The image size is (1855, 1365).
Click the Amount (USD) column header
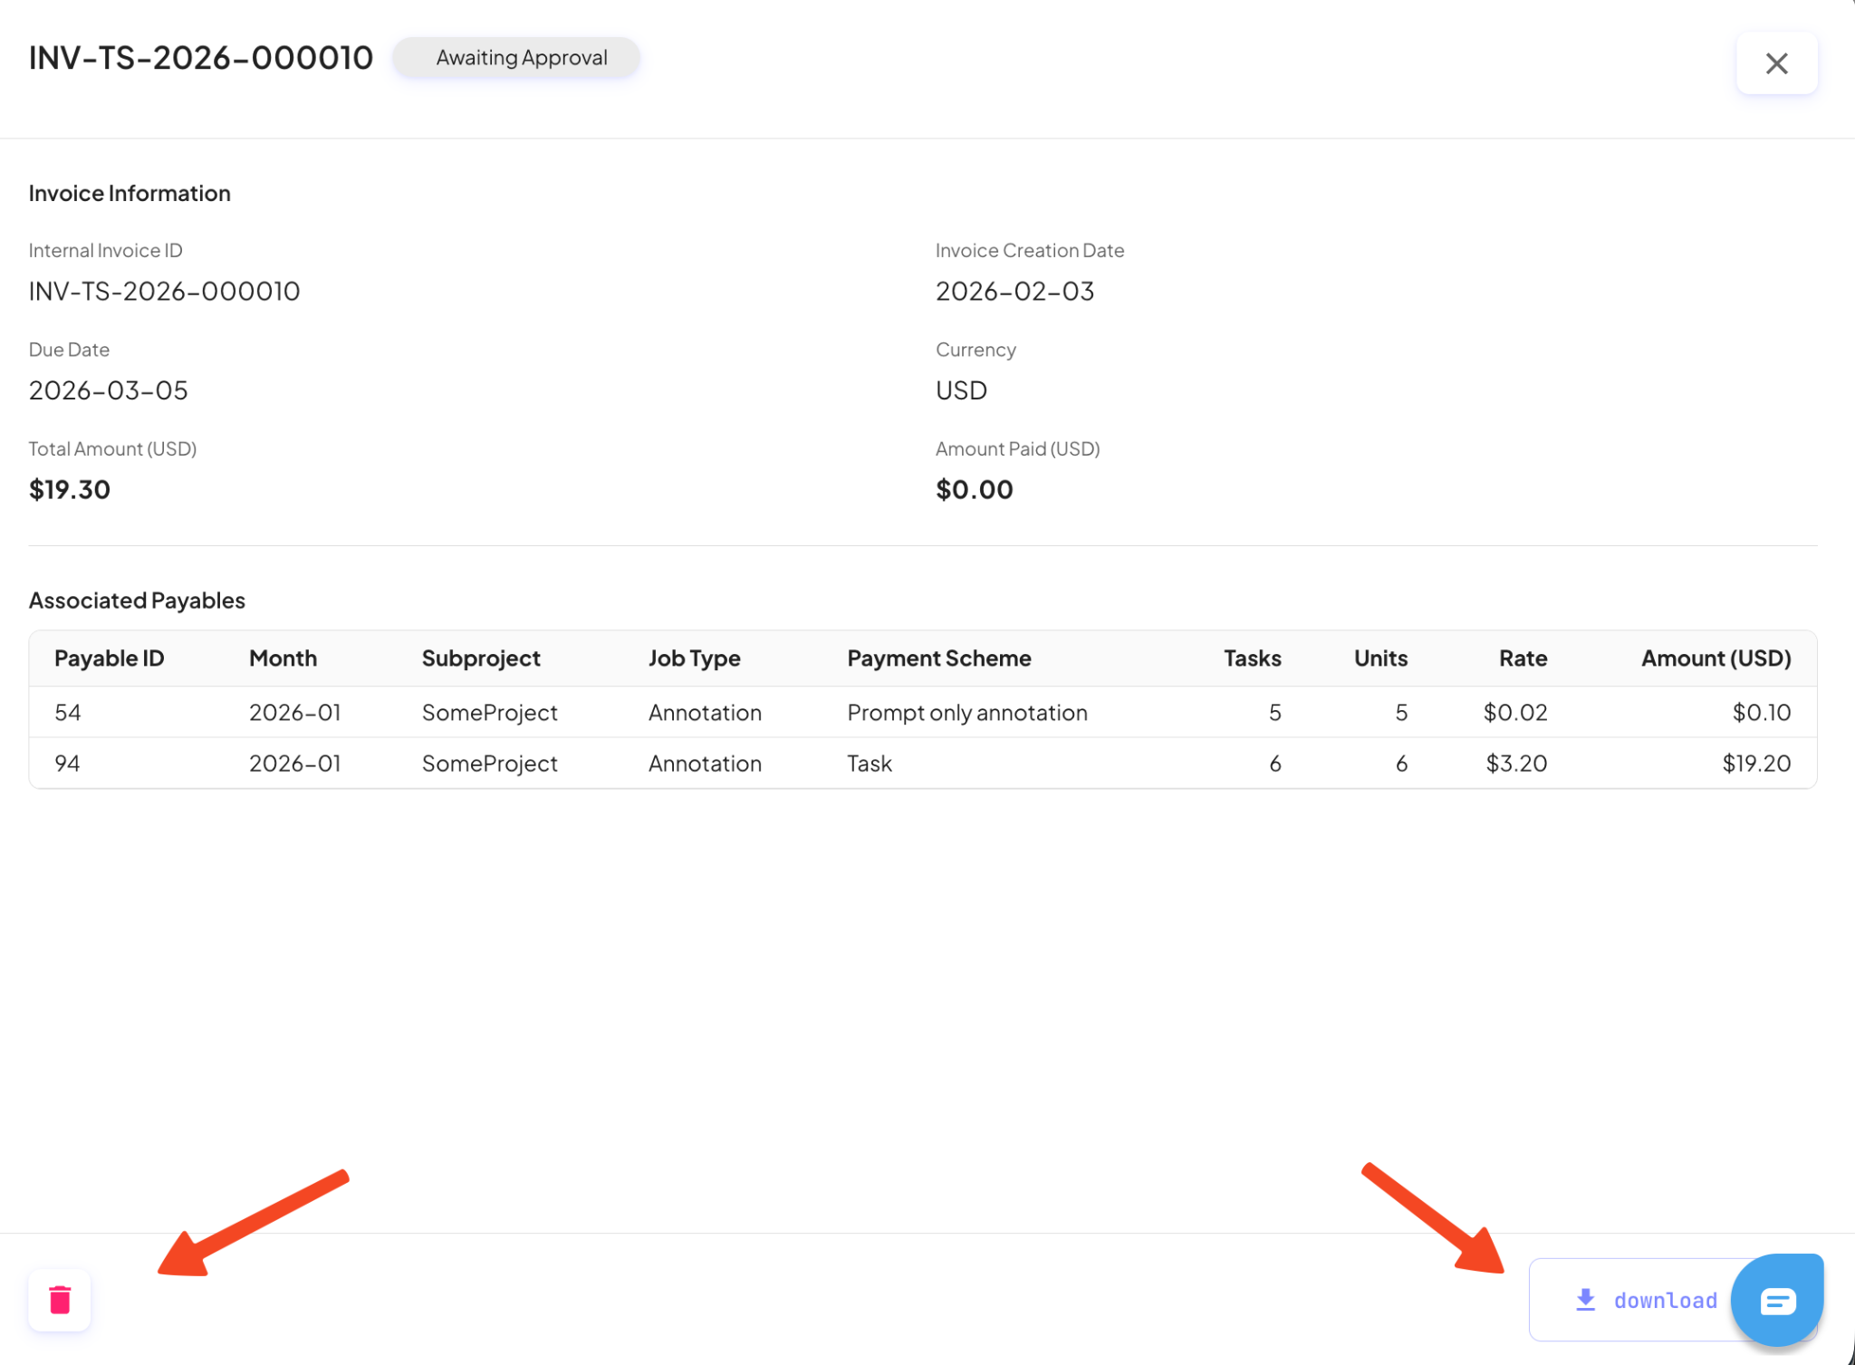1716,658
